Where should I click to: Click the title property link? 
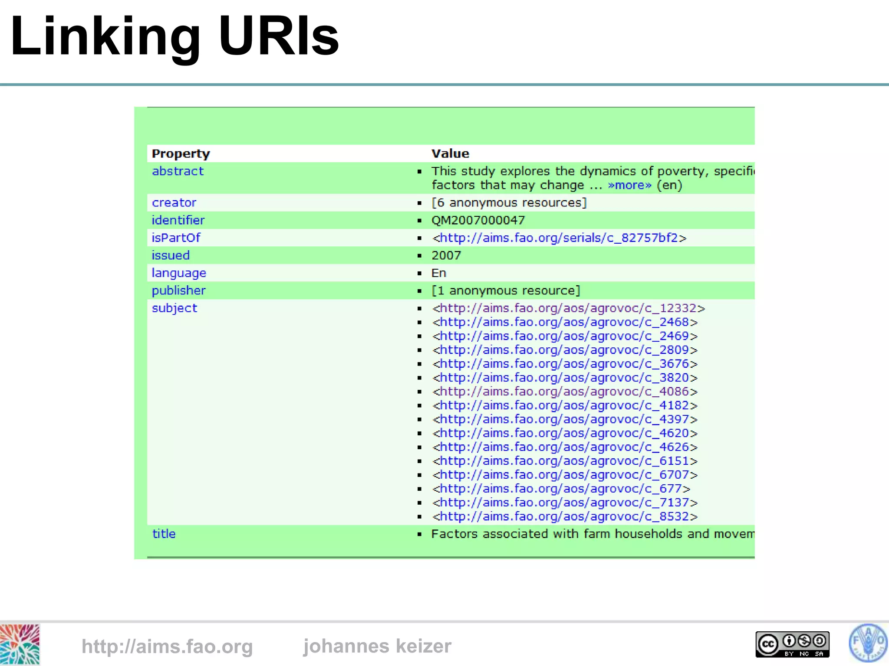pos(164,534)
